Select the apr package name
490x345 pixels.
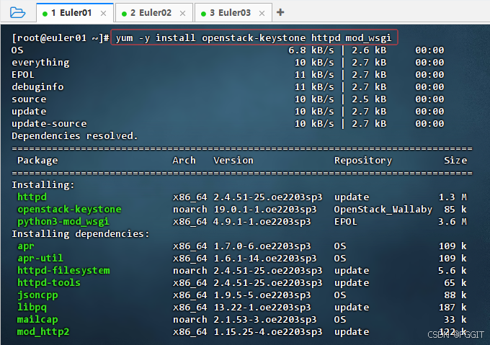(26, 246)
